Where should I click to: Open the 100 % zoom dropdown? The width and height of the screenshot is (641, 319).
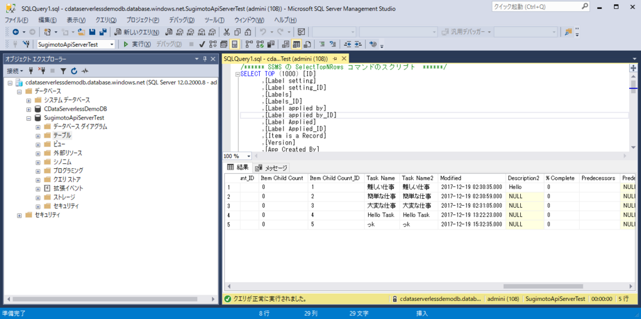(x=249, y=156)
